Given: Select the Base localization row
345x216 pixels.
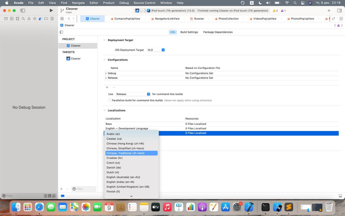Looking at the screenshot, I should point(222,124).
